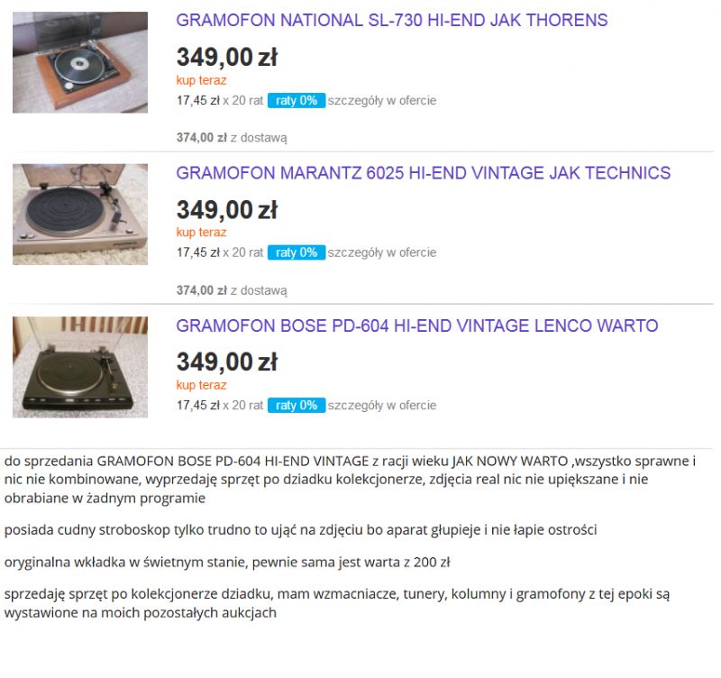Open 'szczegóły w ofercie' for National listing
721x678 pixels.
382,100
